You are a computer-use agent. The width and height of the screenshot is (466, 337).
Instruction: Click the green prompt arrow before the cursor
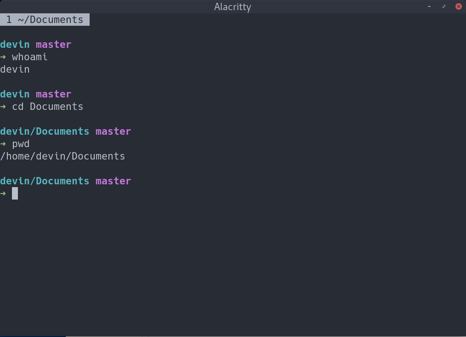point(3,194)
